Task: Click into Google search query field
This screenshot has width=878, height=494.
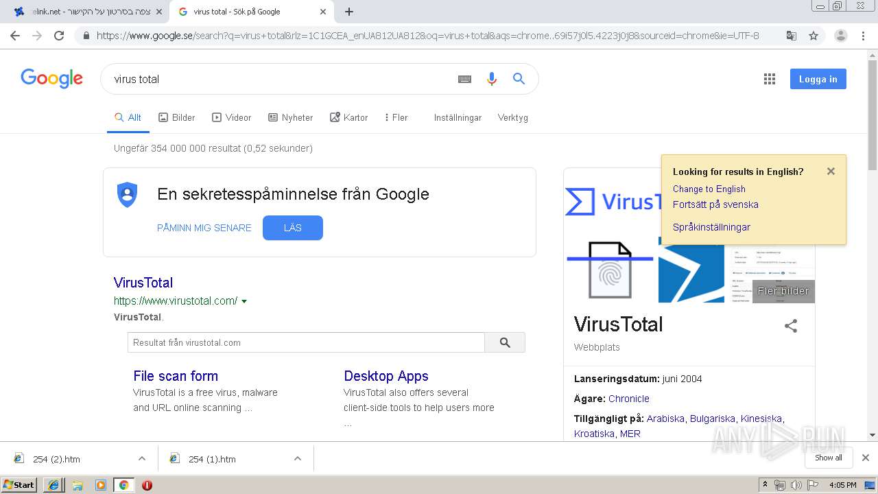Action: click(281, 79)
